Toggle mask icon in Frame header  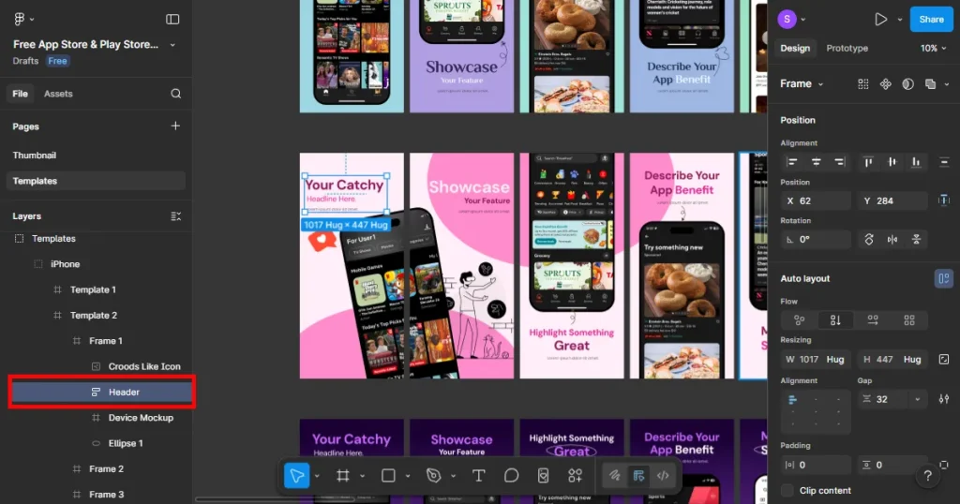pyautogui.click(x=907, y=83)
